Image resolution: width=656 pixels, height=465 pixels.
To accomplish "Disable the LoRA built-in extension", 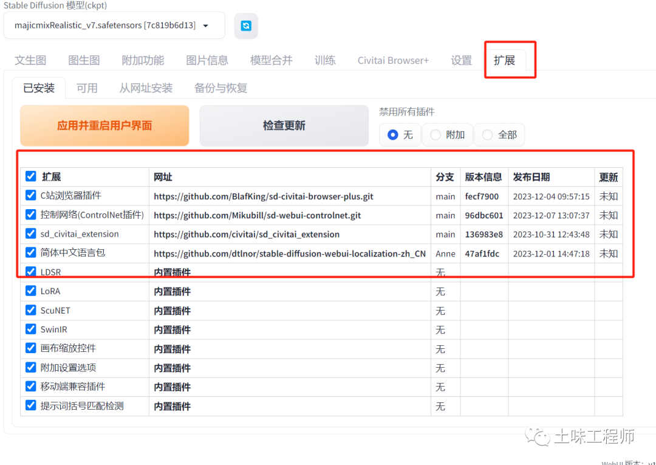I will click(x=30, y=291).
